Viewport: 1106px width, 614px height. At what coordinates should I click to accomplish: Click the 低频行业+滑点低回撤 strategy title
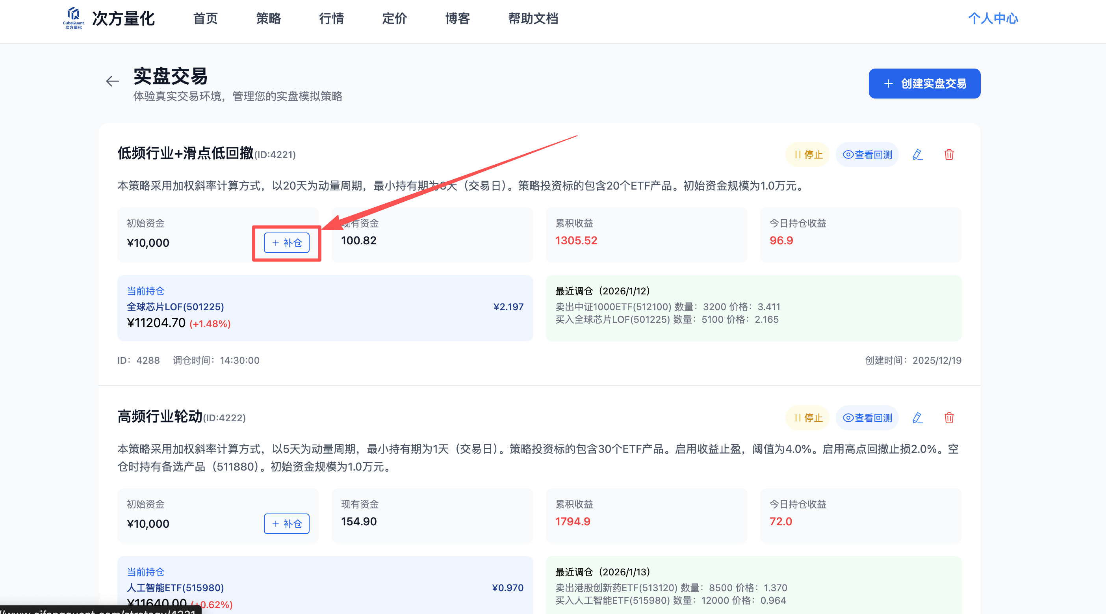click(x=186, y=153)
